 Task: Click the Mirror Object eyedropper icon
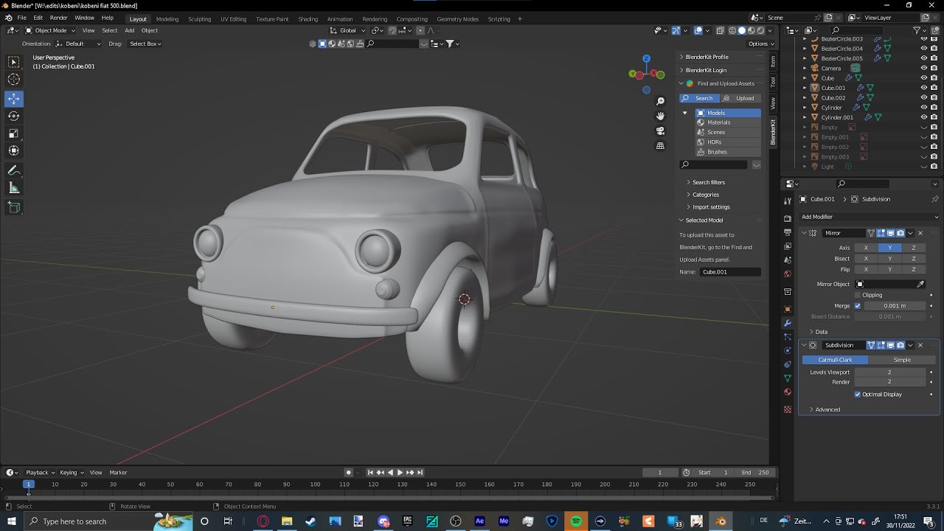point(920,284)
